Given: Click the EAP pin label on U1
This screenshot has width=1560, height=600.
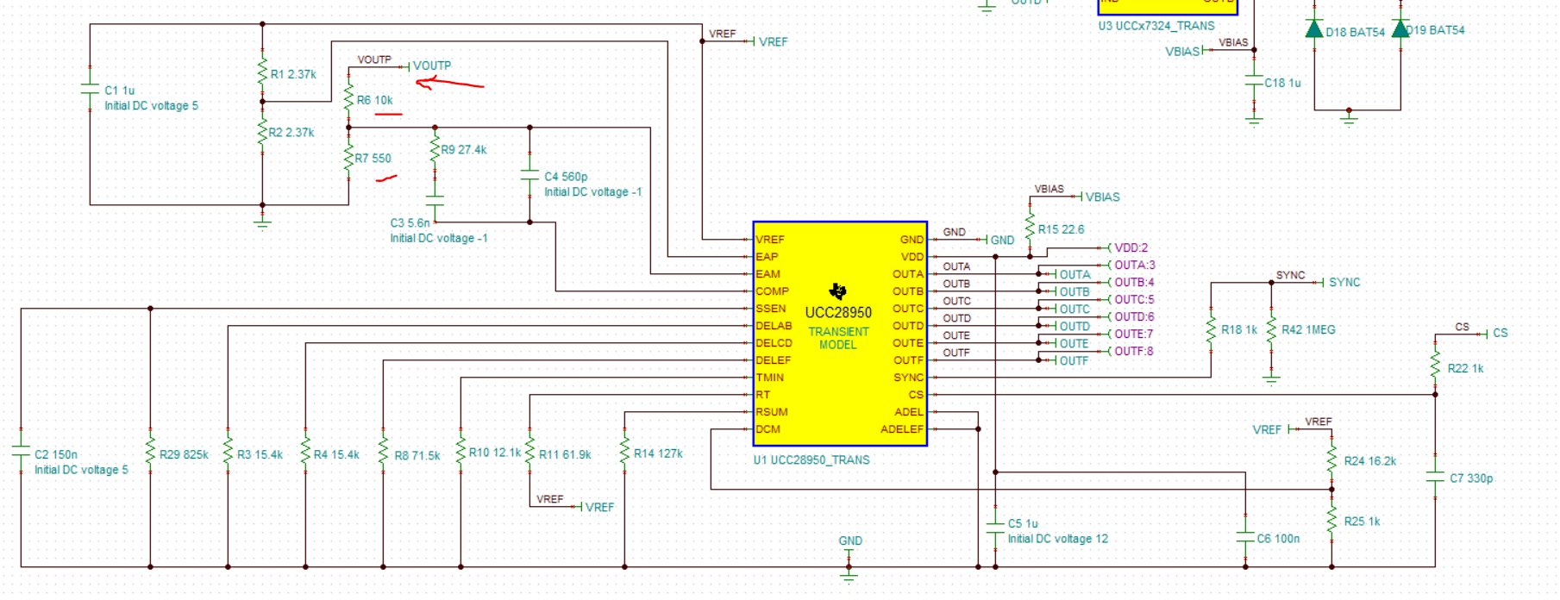Looking at the screenshot, I should point(767,256).
